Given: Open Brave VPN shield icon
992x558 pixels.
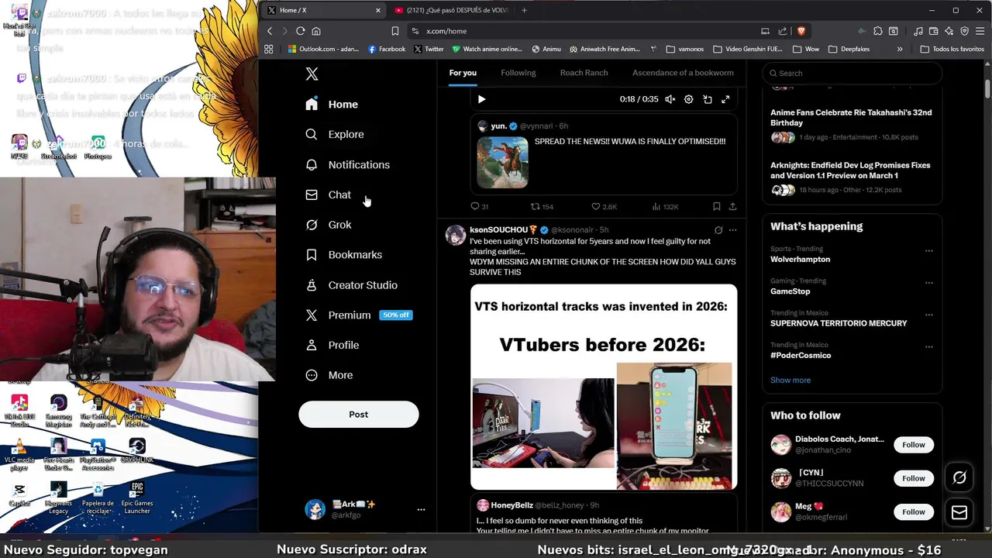Looking at the screenshot, I should (964, 31).
